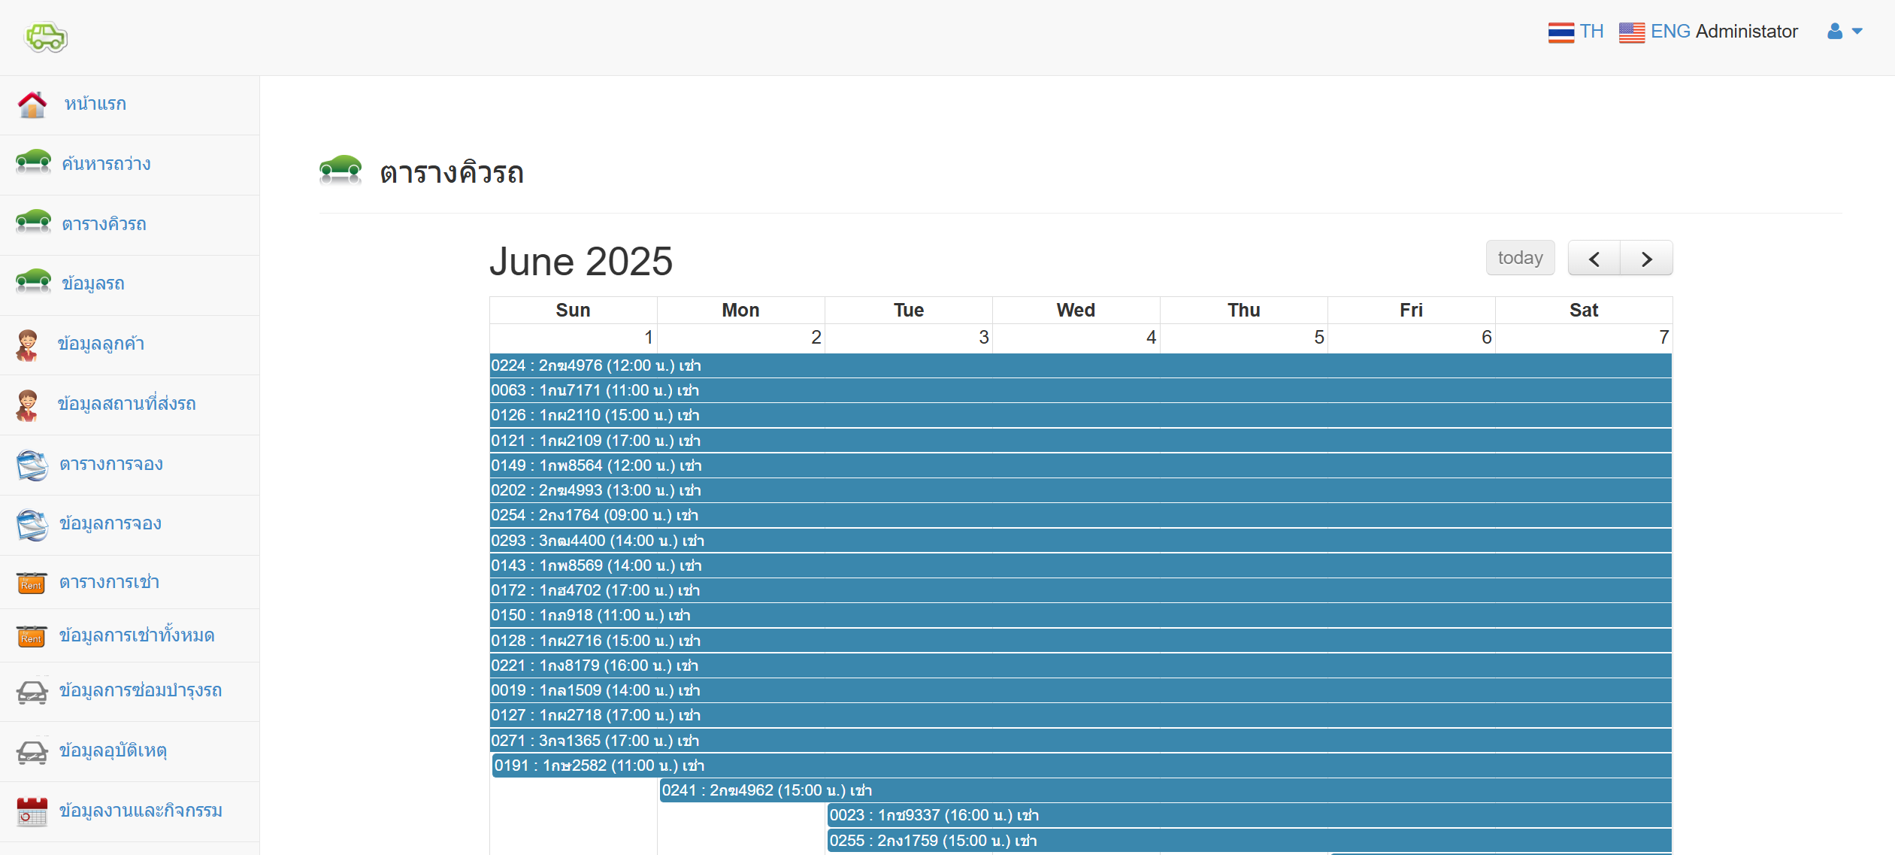Open rental event 0255 : 2กง1759
The image size is (1895, 855).
[1249, 841]
